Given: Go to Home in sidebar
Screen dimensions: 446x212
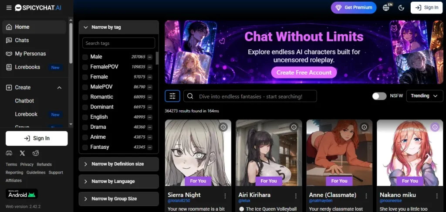Looking at the screenshot, I should click(x=34, y=27).
